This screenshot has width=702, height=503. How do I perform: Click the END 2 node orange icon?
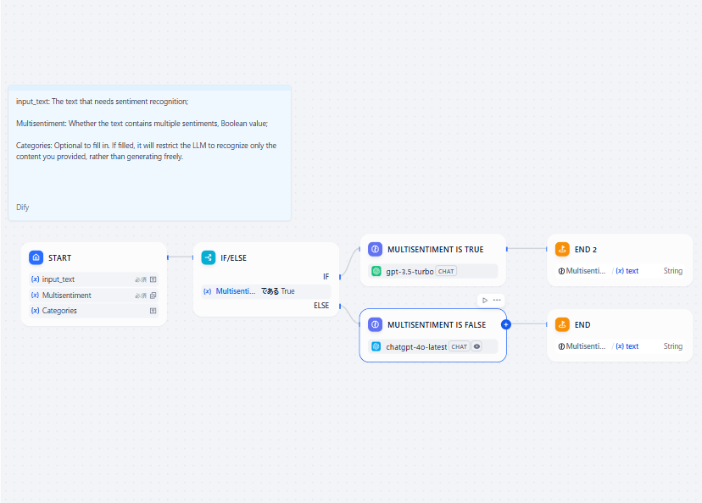pos(562,249)
